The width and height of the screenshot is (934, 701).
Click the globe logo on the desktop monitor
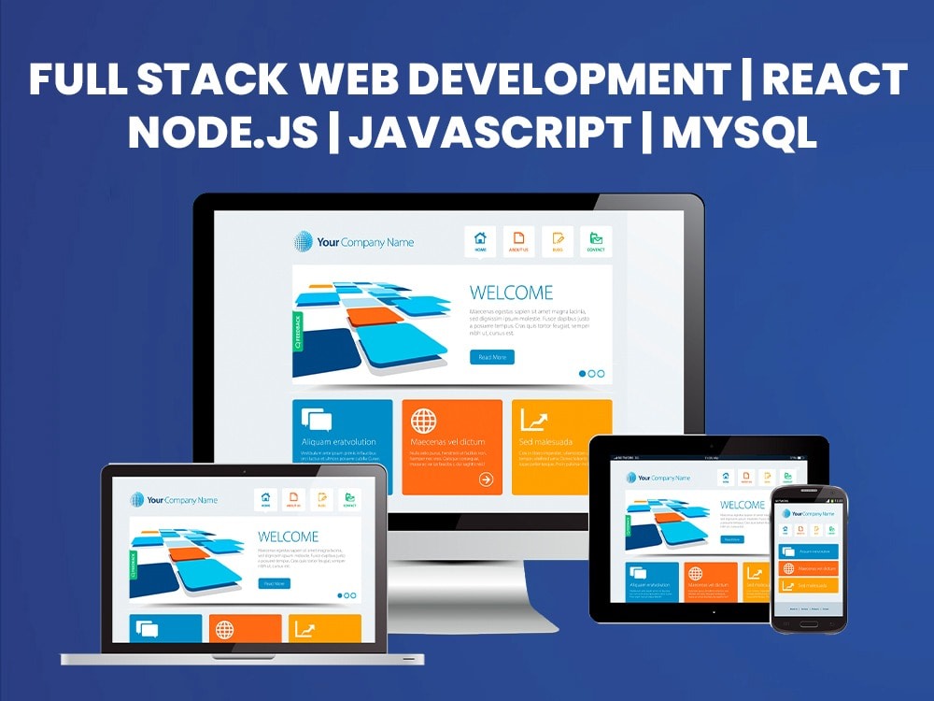coord(304,241)
